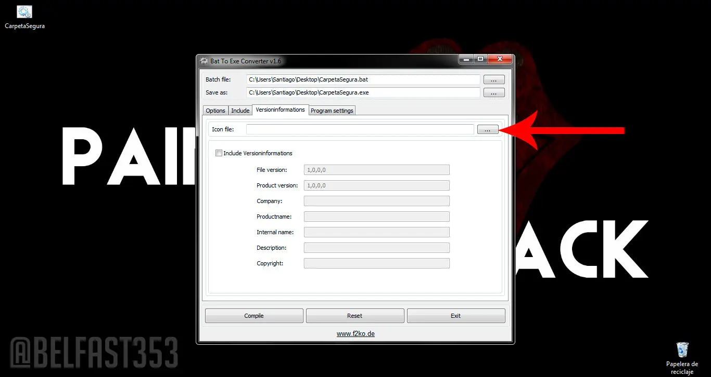Open the www.f2ko.de link

point(355,334)
